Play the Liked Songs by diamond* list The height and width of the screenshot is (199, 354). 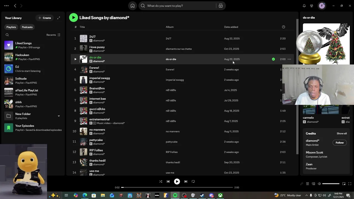point(74,18)
